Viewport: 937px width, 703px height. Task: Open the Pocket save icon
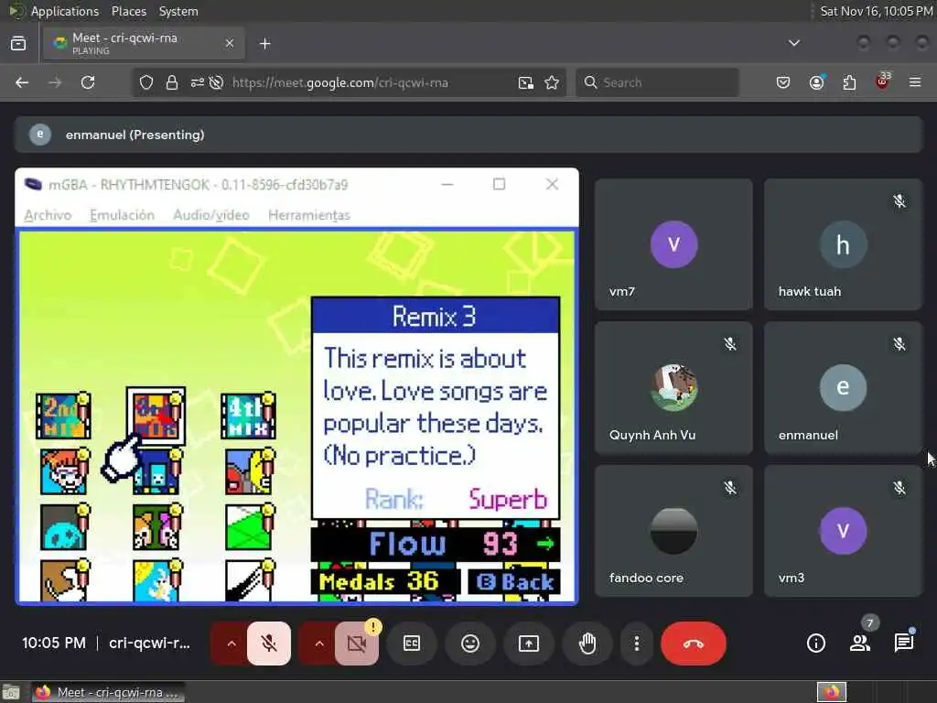pos(783,82)
